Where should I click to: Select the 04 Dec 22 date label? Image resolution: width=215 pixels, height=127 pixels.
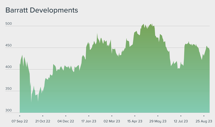66,121
